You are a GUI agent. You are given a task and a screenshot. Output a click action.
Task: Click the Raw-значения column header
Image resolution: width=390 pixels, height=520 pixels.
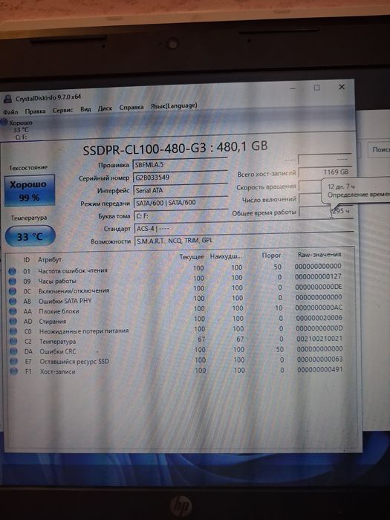click(x=319, y=254)
